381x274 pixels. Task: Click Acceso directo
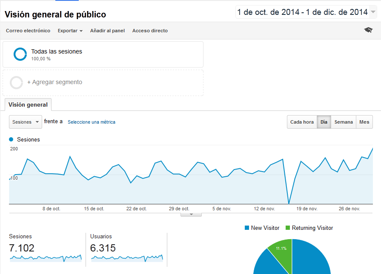pos(150,31)
